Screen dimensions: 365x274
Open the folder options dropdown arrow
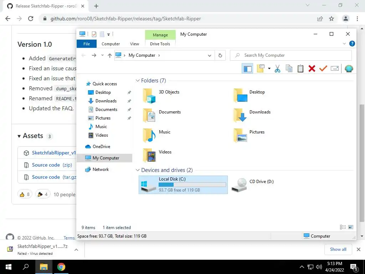[x=269, y=69]
